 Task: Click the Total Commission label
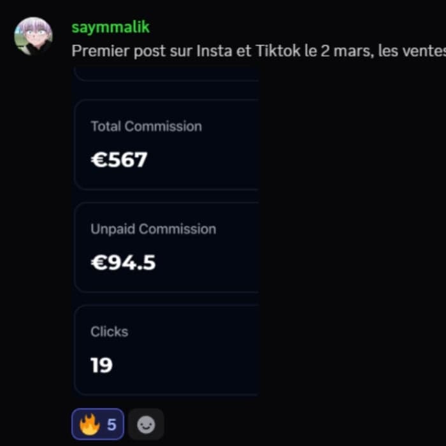pyautogui.click(x=146, y=126)
